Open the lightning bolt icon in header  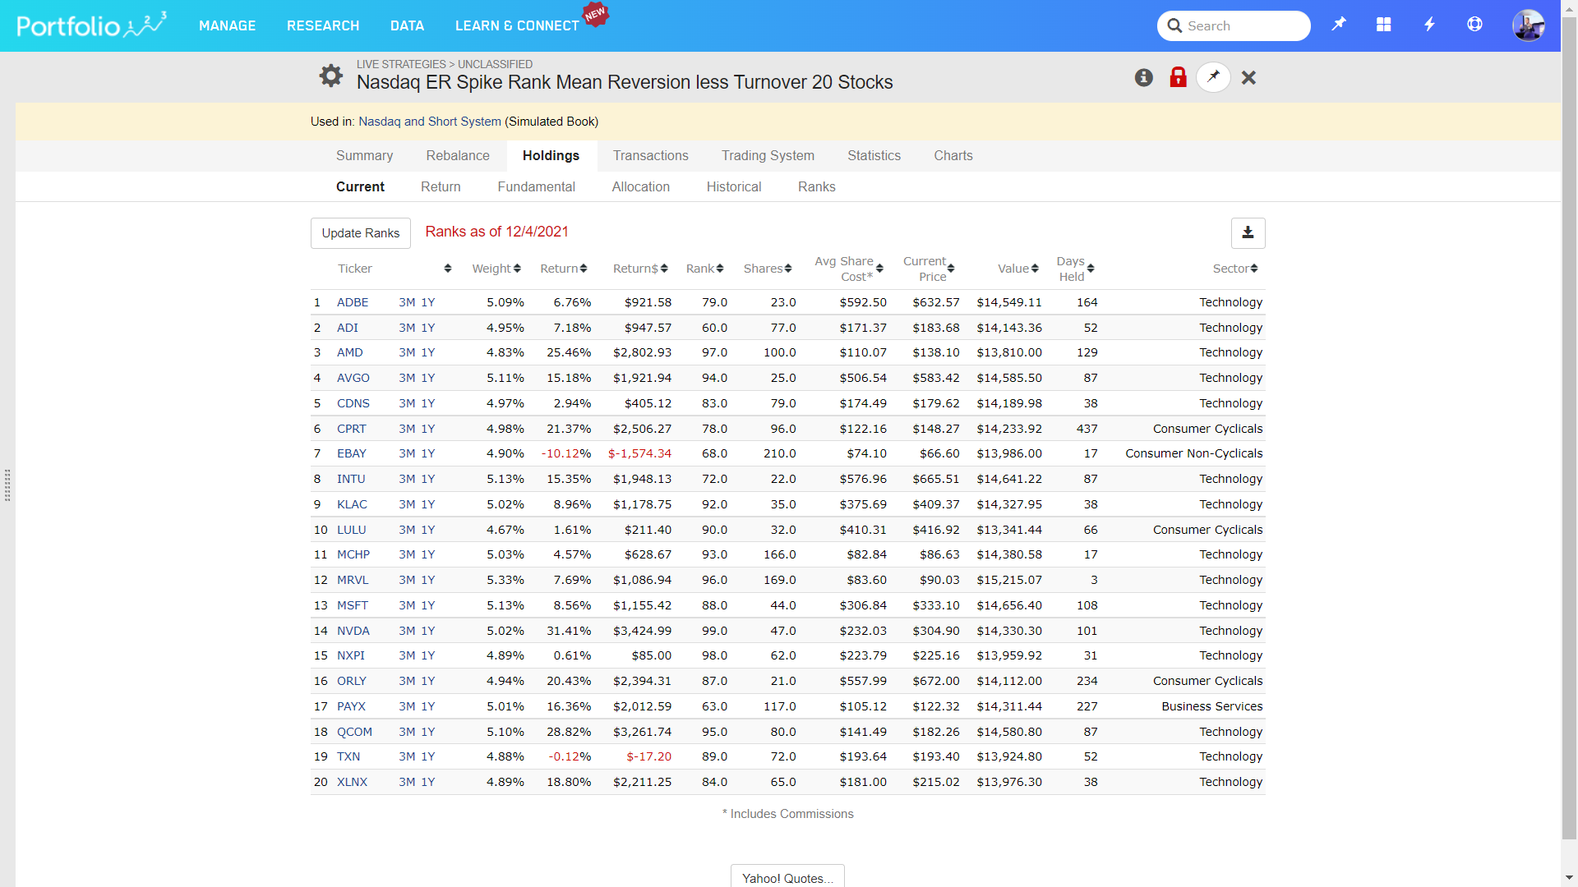pos(1429,25)
